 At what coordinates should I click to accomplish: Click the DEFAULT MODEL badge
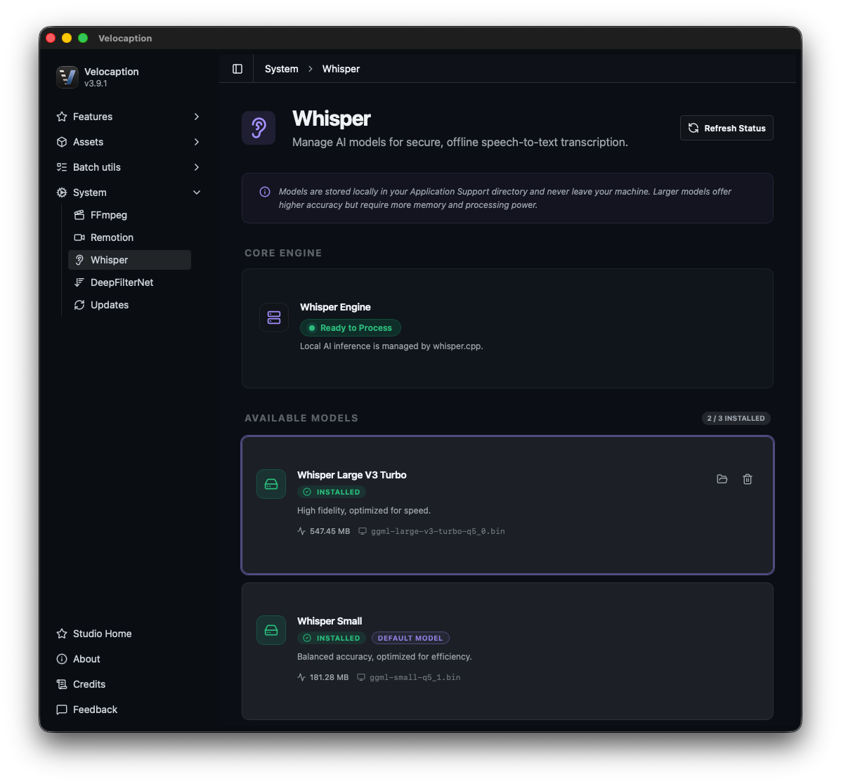pos(410,638)
